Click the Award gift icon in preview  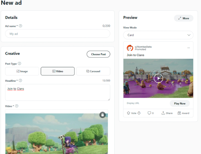tap(179, 113)
